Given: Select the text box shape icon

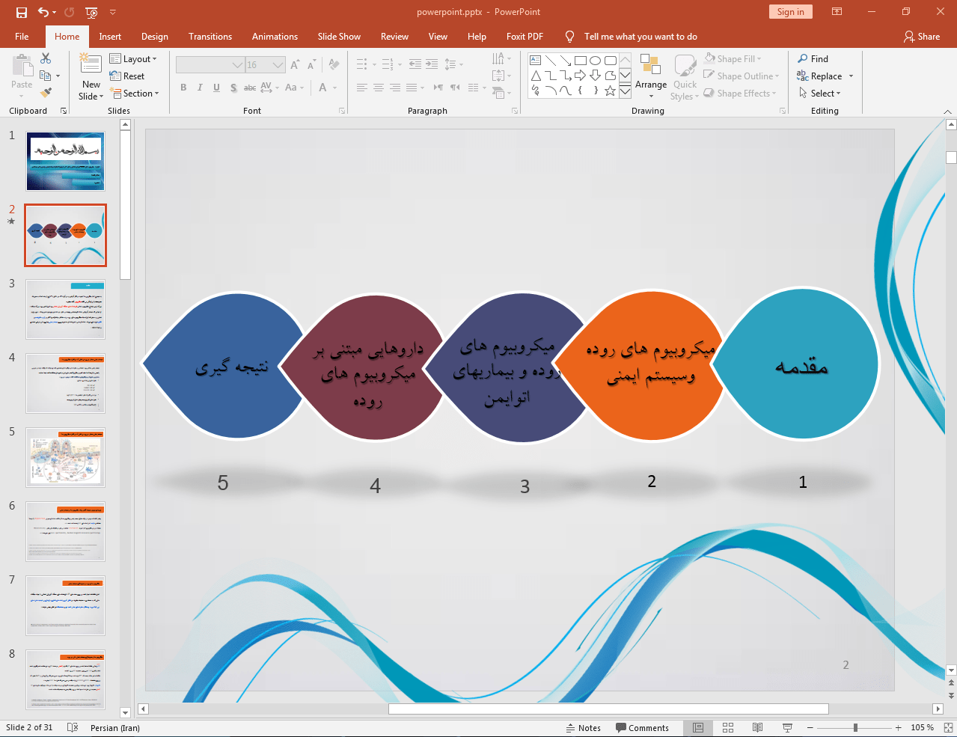Looking at the screenshot, I should pyautogui.click(x=535, y=61).
